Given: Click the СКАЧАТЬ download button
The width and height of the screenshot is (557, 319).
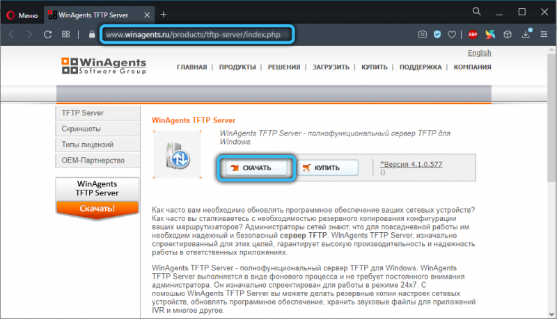Looking at the screenshot, I should pos(256,167).
